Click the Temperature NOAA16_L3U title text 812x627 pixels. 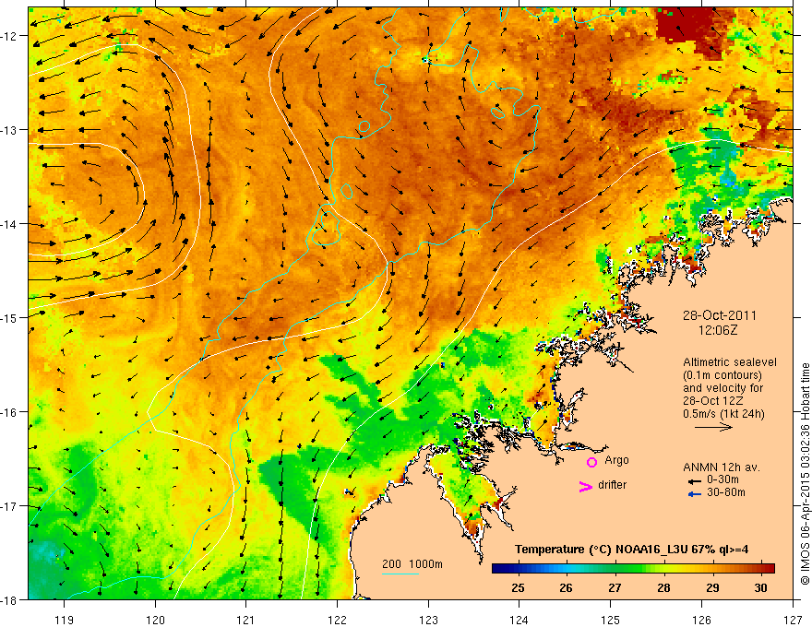631,550
